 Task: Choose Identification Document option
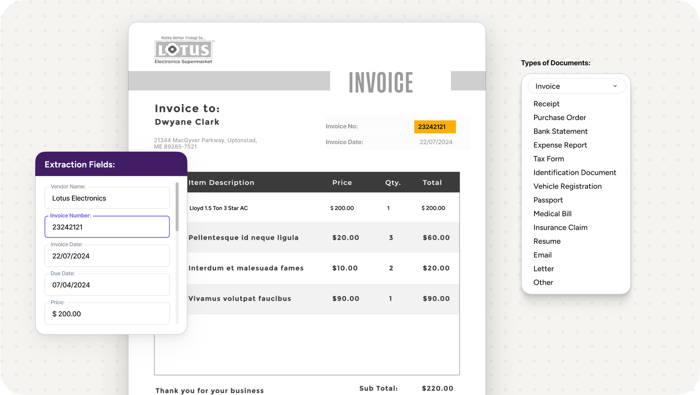[574, 173]
